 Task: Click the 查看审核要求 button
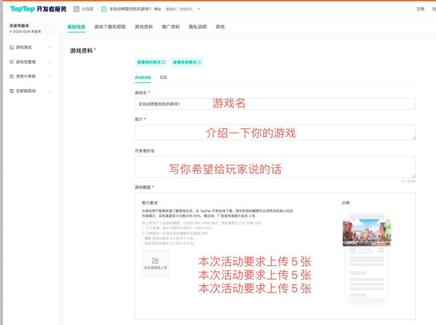(x=187, y=62)
